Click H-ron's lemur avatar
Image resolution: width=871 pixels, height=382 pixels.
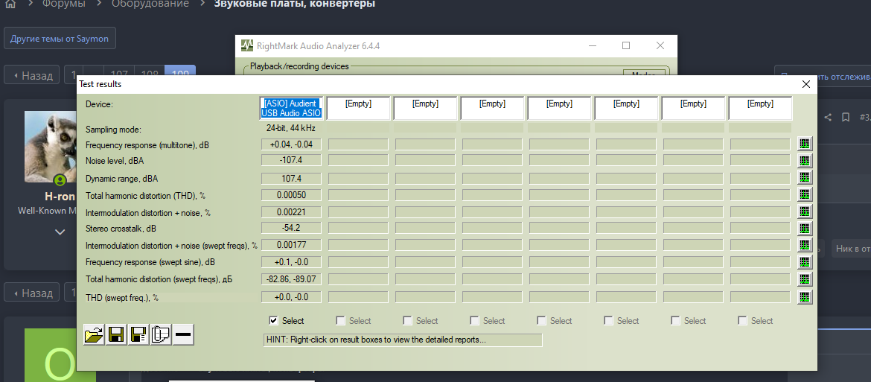50,147
